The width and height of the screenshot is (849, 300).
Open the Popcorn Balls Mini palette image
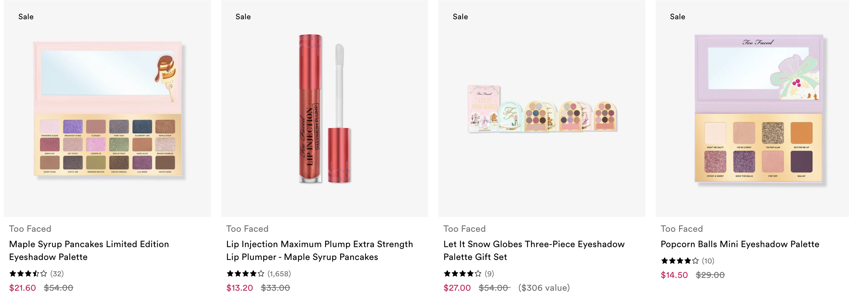coord(752,108)
